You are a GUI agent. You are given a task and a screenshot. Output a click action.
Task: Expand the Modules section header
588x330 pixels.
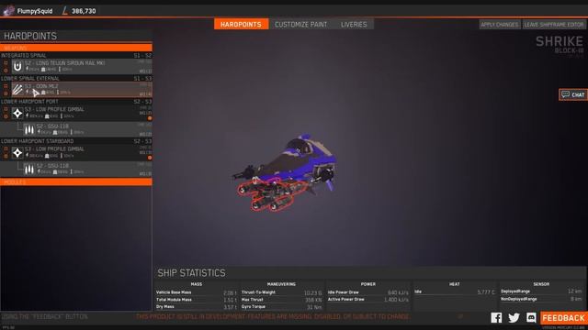click(76, 181)
